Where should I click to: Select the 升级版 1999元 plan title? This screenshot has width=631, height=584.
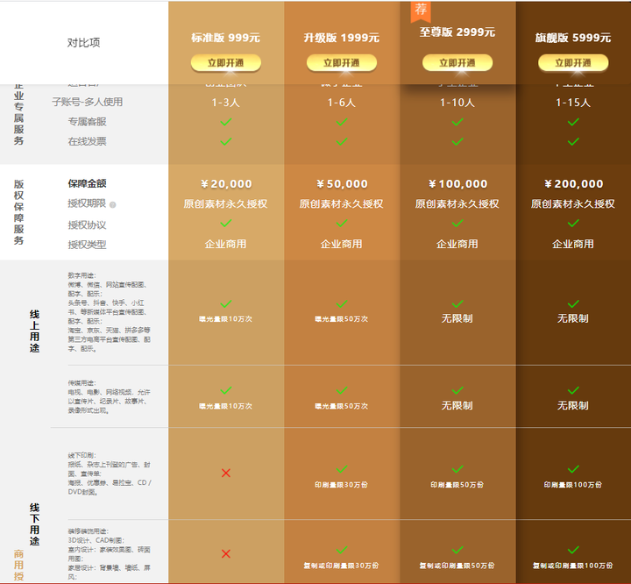point(342,38)
